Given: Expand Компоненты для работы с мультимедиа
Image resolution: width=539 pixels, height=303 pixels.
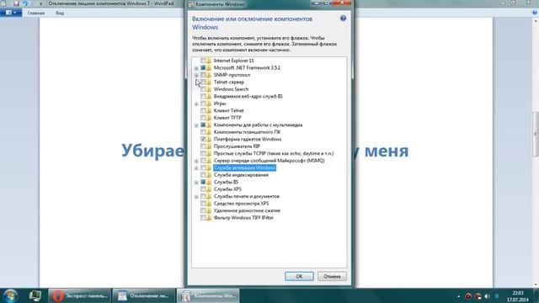Looking at the screenshot, I should tap(196, 125).
